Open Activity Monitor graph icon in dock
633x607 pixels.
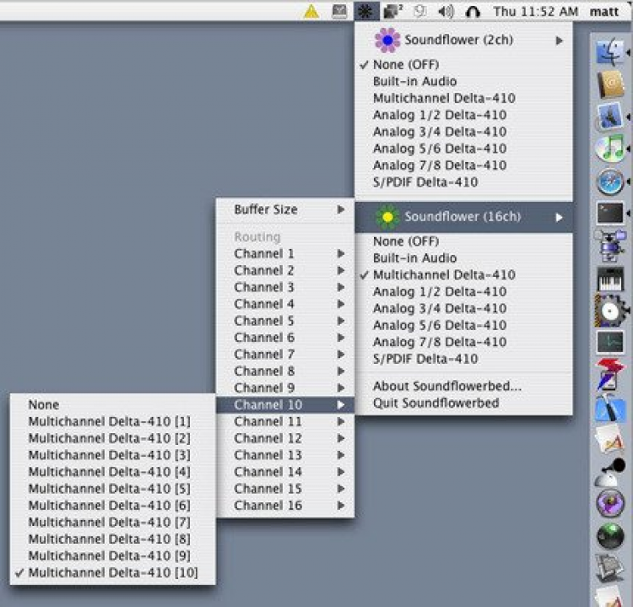pyautogui.click(x=610, y=343)
